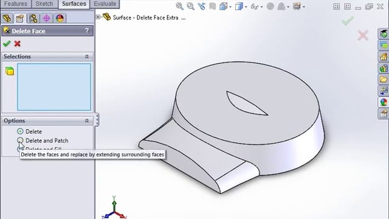Click the Section View icon
The width and height of the screenshot is (389, 219).
(212, 6)
